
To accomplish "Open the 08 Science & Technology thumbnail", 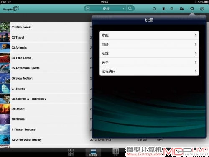I will pos(5,99).
